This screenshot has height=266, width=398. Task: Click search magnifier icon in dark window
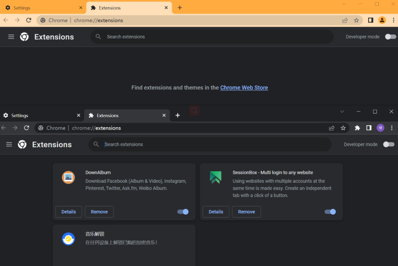(96, 144)
